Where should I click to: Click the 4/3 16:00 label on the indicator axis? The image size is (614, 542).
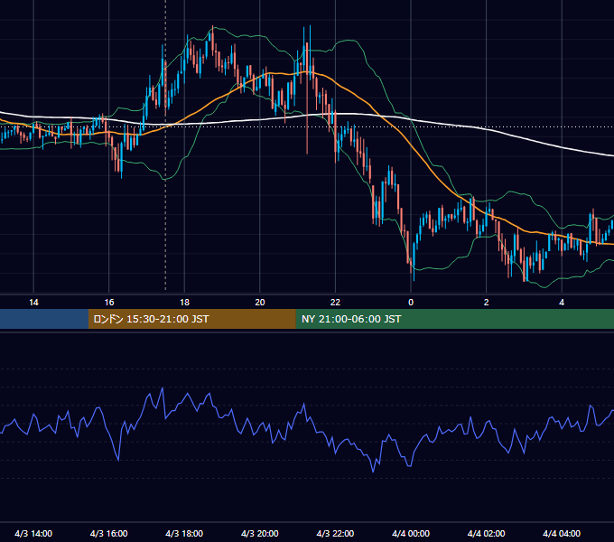109,533
